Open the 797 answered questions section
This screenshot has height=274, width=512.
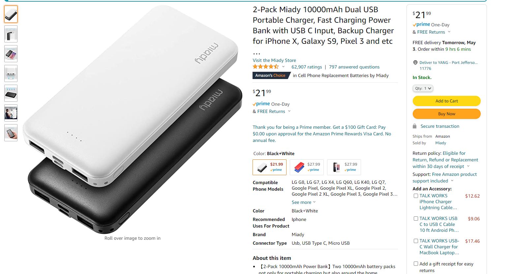(x=354, y=67)
